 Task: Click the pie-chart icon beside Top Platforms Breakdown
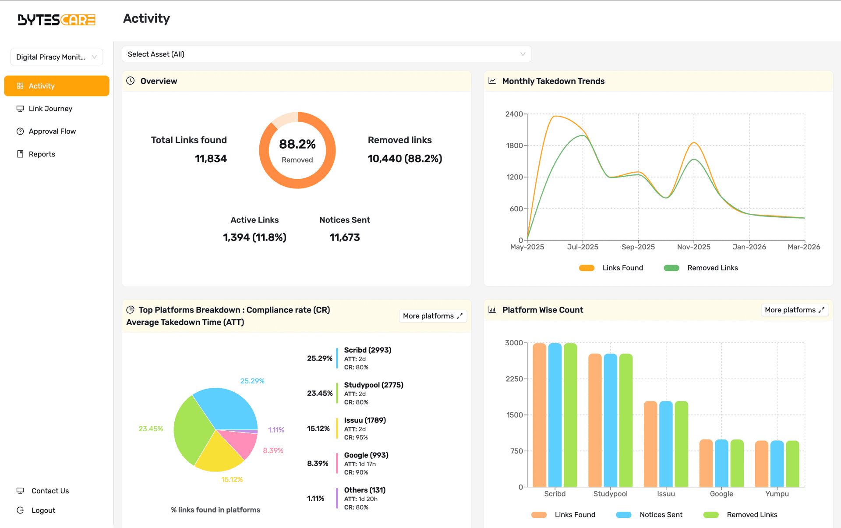click(130, 309)
